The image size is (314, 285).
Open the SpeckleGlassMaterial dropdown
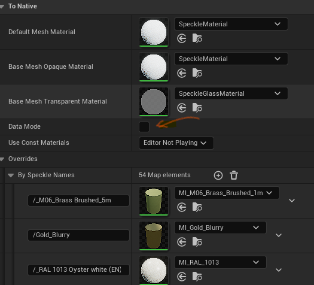231,93
